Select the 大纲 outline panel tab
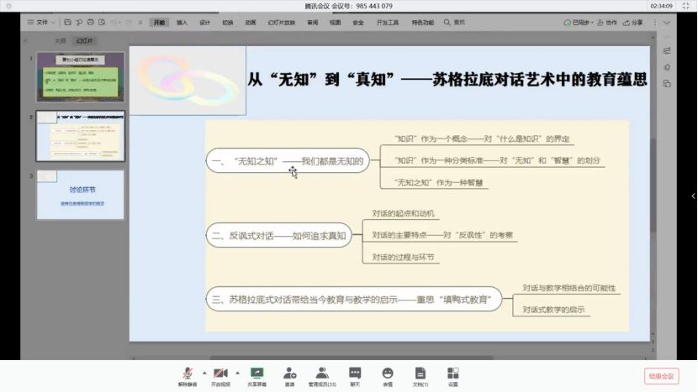 click(60, 39)
